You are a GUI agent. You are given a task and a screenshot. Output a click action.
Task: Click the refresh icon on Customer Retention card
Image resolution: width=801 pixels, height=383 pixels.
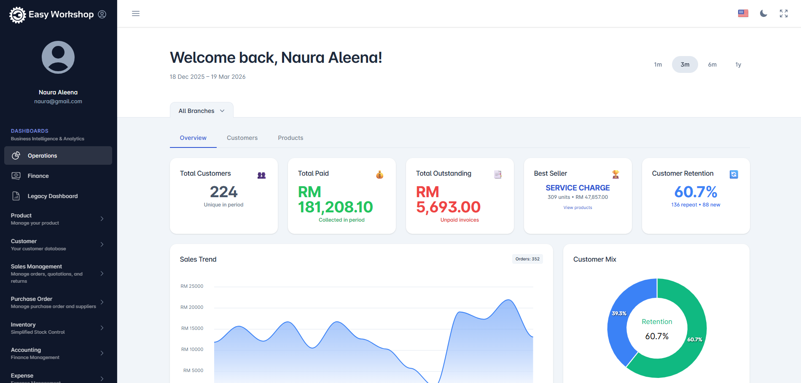(734, 174)
